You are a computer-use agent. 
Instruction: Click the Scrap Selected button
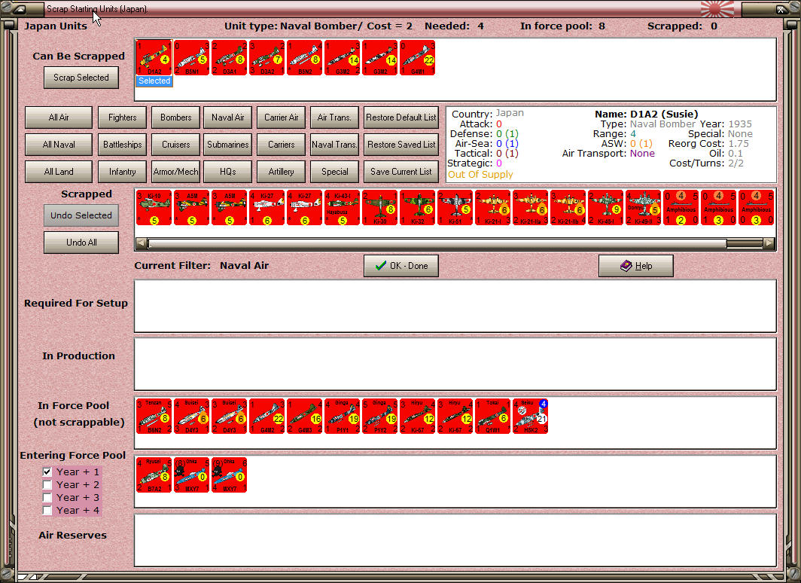tap(81, 78)
